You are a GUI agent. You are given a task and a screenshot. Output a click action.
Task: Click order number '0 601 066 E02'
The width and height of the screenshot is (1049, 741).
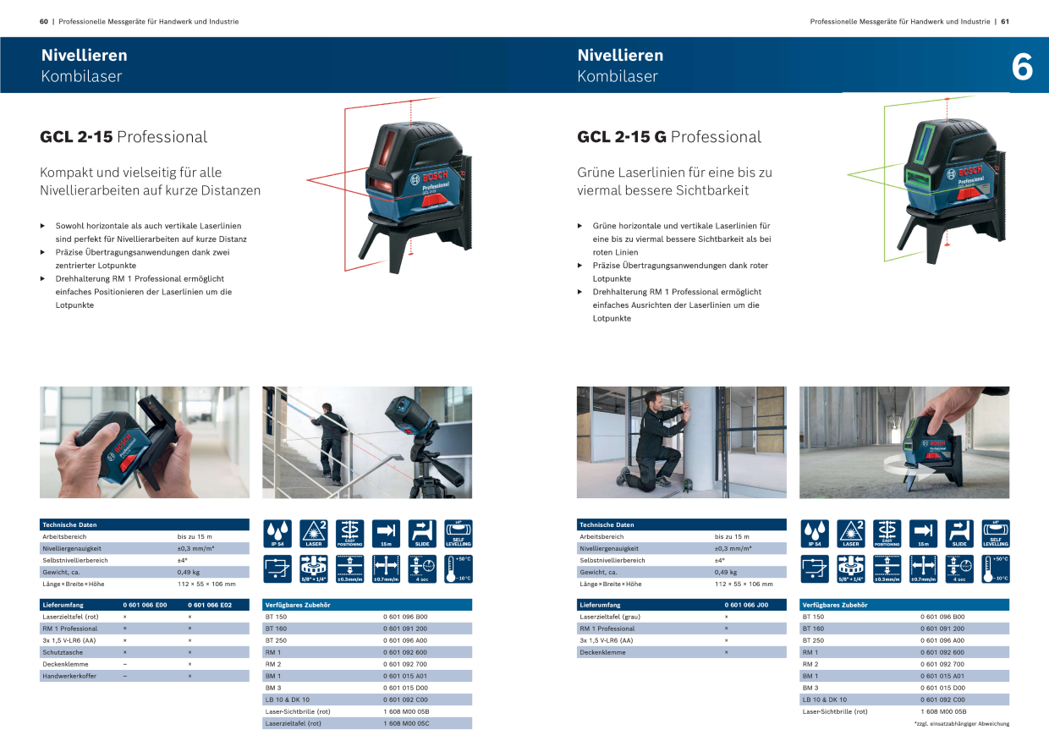point(210,605)
